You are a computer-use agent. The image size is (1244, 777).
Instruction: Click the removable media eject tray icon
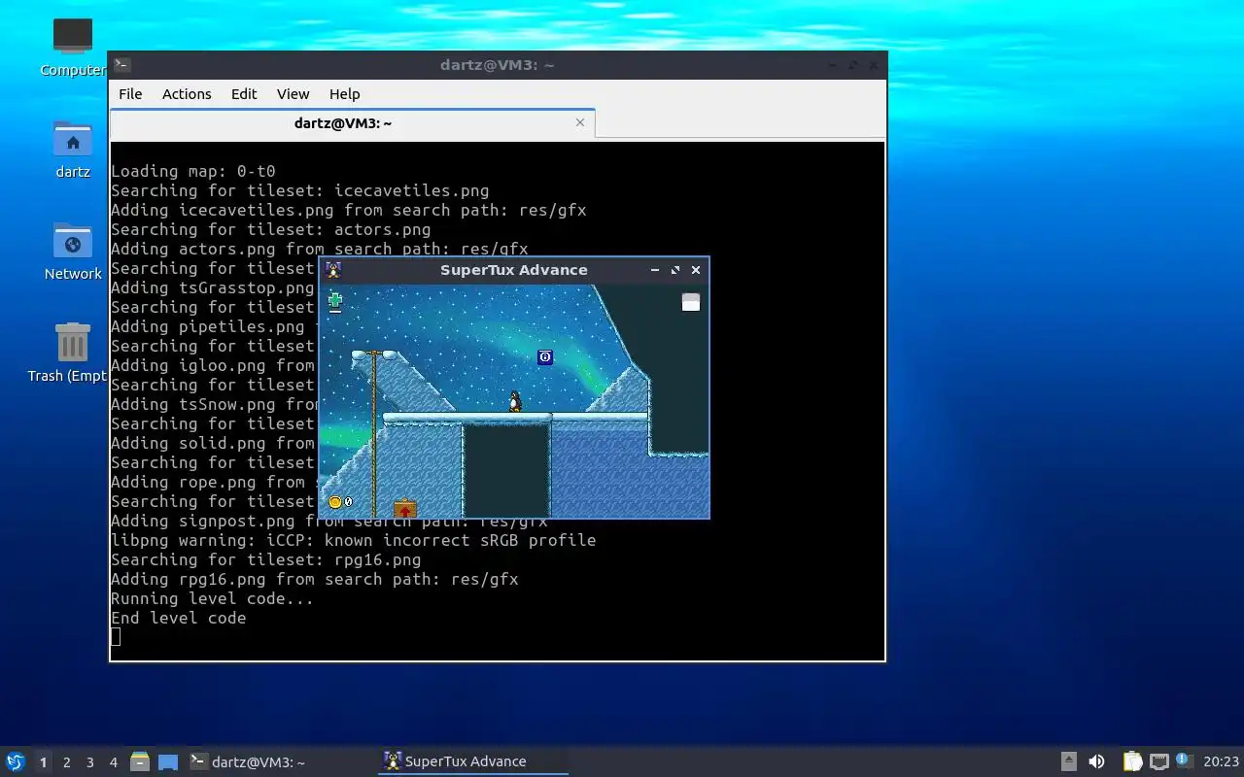tap(1068, 761)
